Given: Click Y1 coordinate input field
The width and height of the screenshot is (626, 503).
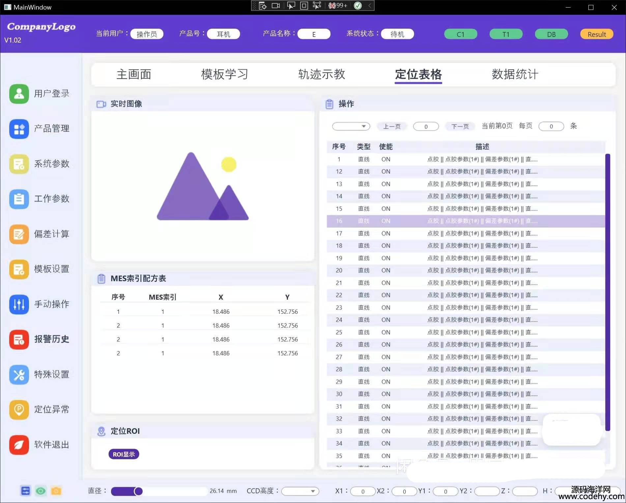Looking at the screenshot, I should click(x=445, y=491).
